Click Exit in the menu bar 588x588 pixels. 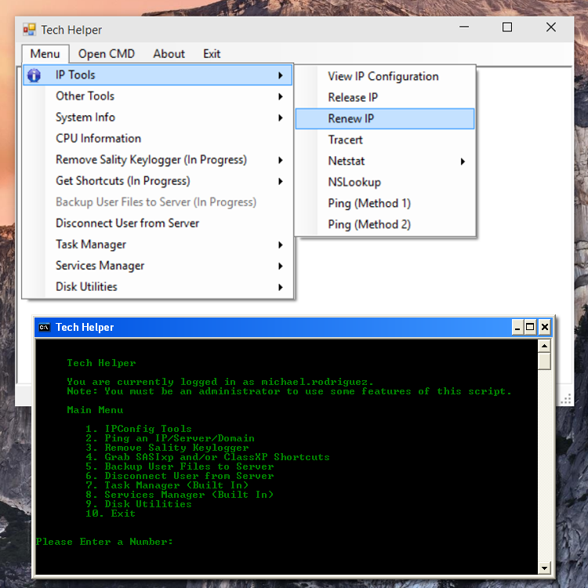[212, 53]
